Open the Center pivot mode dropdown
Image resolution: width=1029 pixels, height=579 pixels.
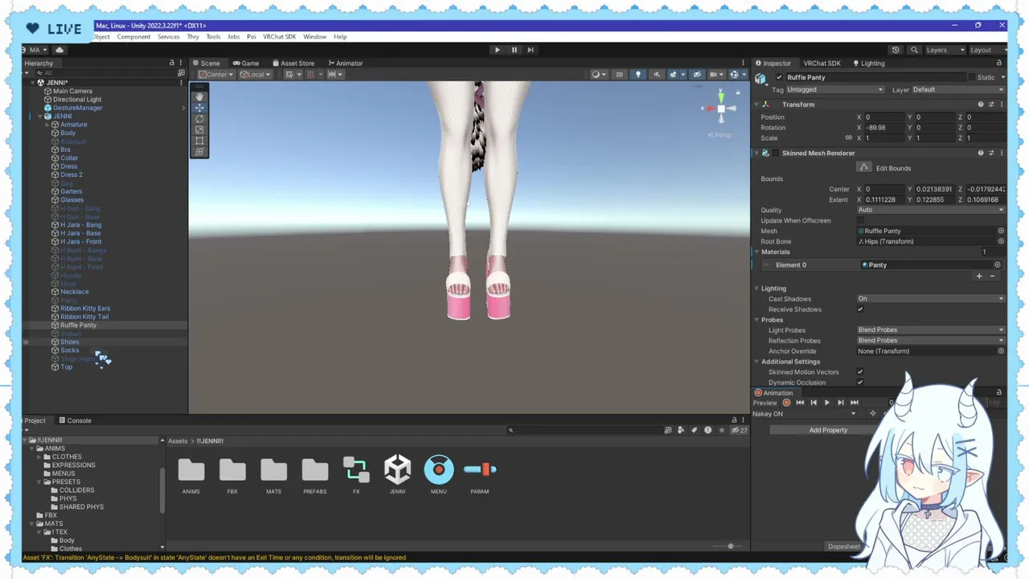coord(215,75)
